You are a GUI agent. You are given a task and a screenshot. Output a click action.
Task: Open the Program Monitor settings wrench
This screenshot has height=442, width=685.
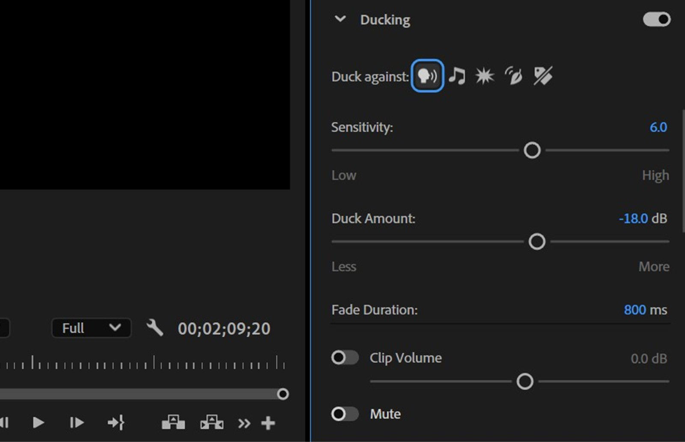[x=156, y=329]
